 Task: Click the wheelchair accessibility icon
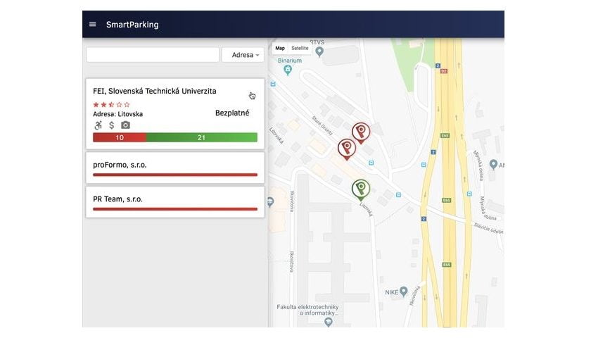98,125
